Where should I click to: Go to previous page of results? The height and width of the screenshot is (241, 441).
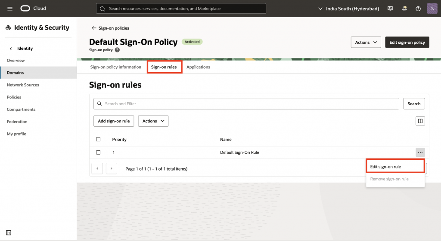97,169
